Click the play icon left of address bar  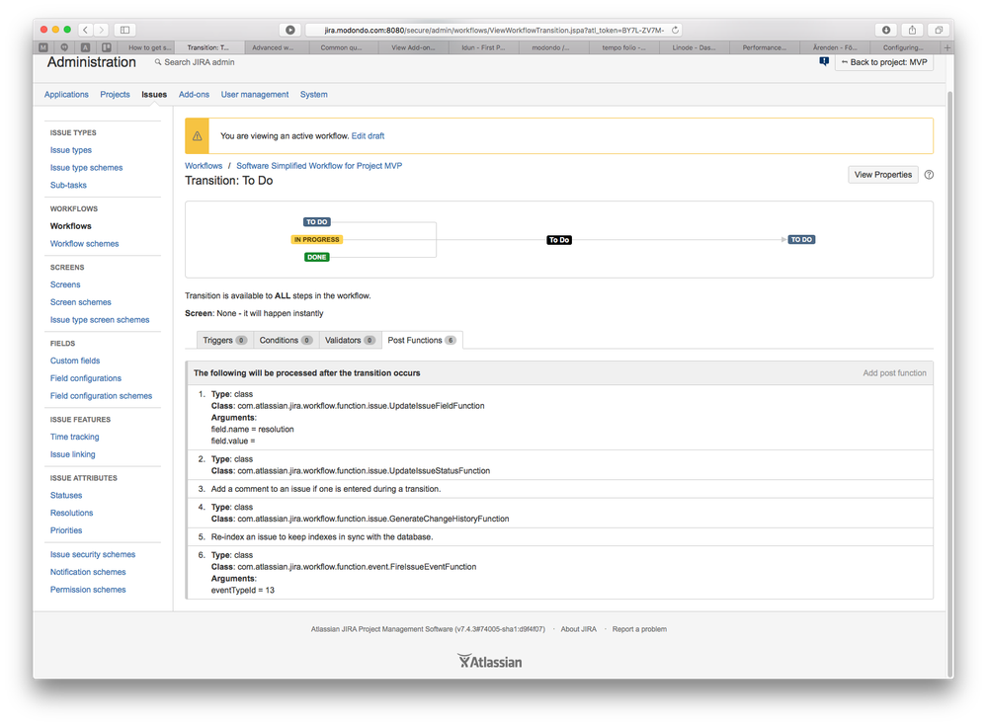[x=290, y=30]
